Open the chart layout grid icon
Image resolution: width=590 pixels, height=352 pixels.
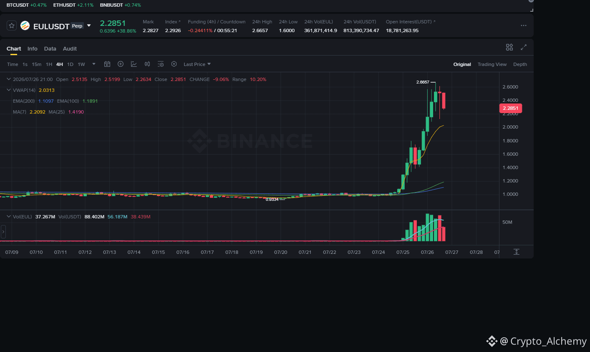tap(509, 47)
